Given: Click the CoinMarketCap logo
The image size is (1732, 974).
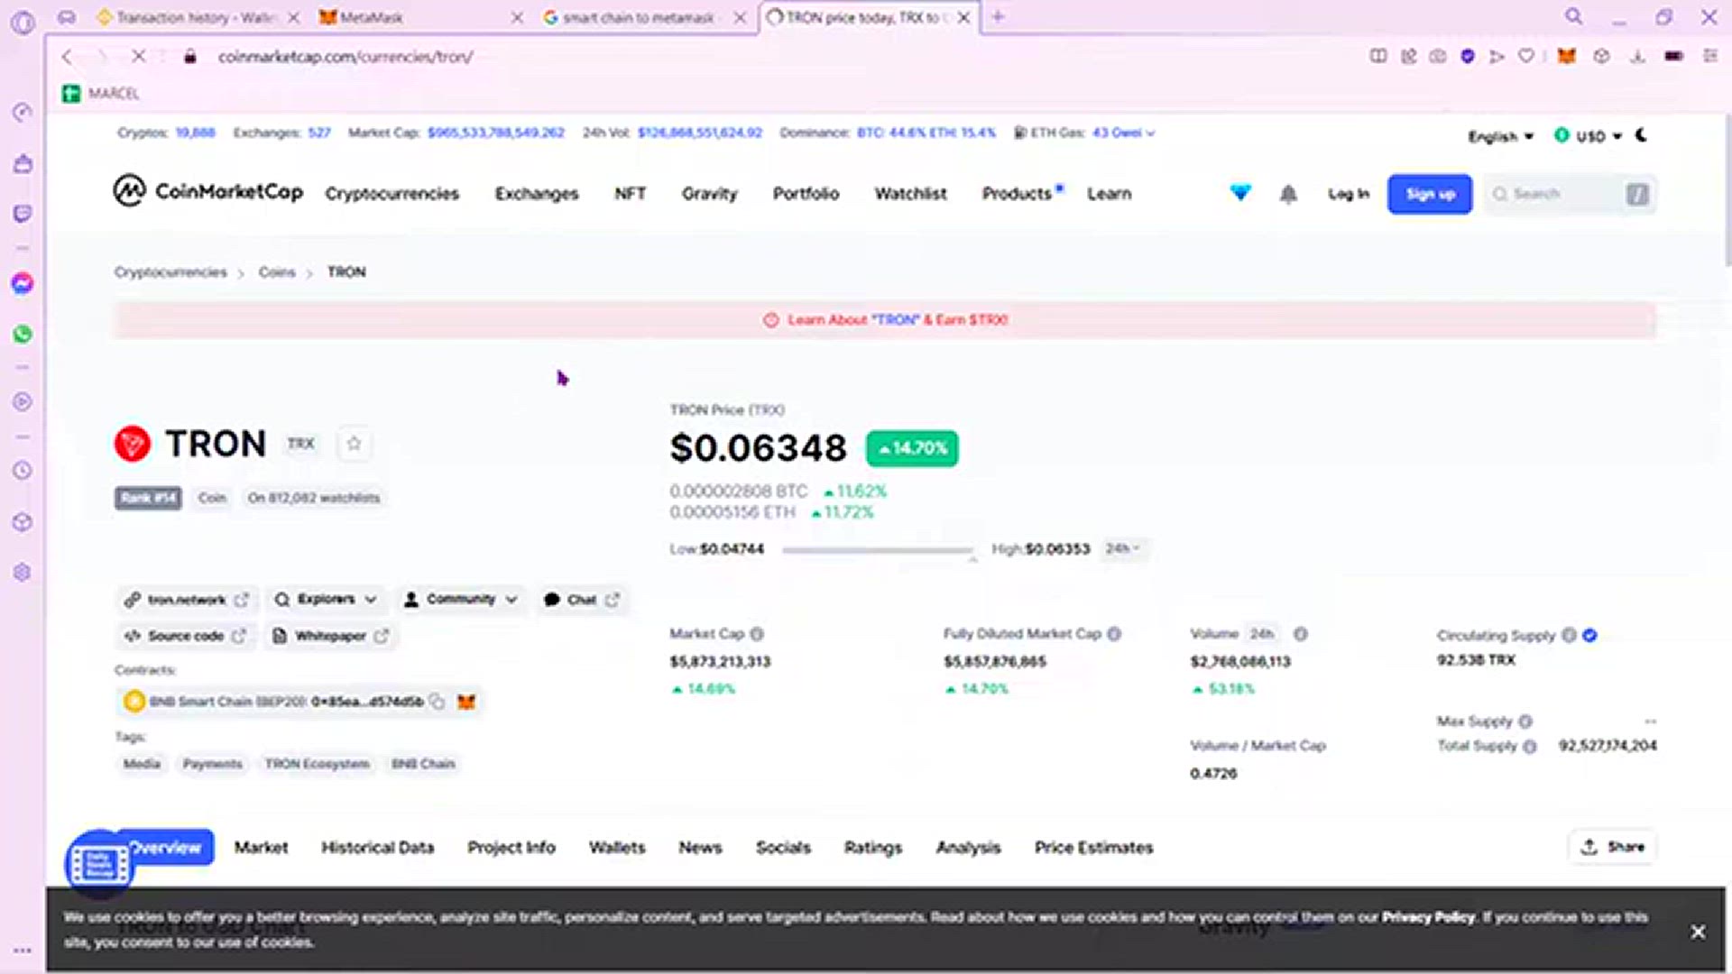Looking at the screenshot, I should coord(207,191).
